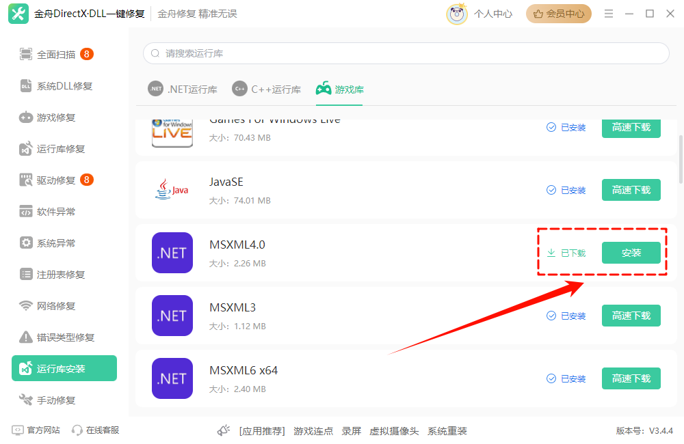This screenshot has height=444, width=684.
Task: Click the Games for Windows Live logo
Action: tap(172, 133)
